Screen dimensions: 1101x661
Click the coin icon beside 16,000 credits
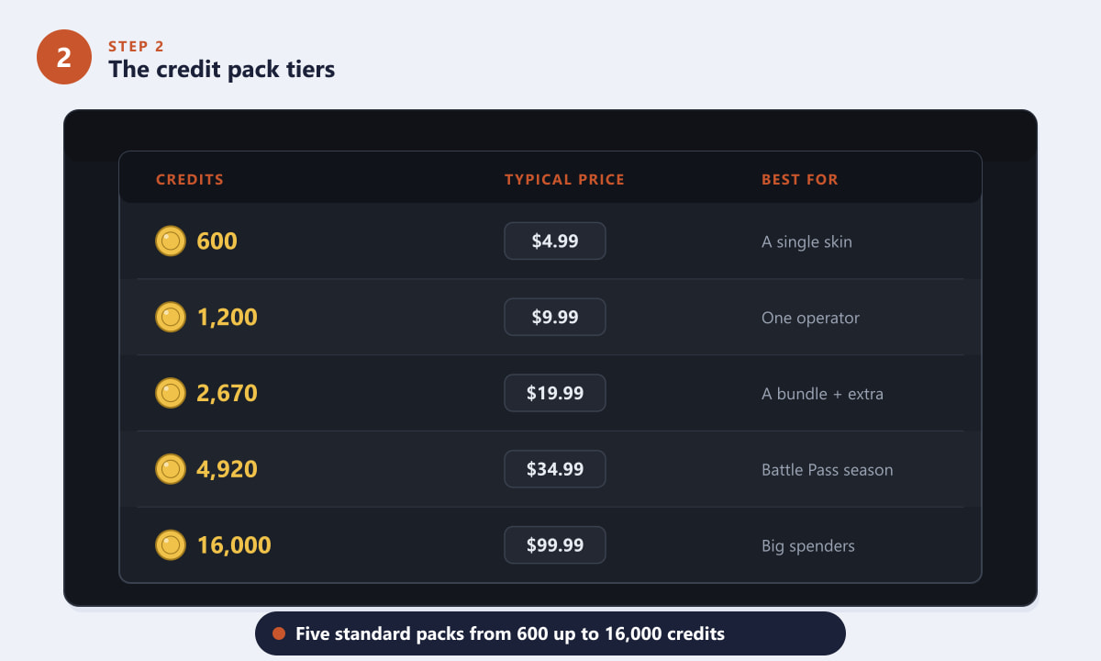[x=171, y=545]
